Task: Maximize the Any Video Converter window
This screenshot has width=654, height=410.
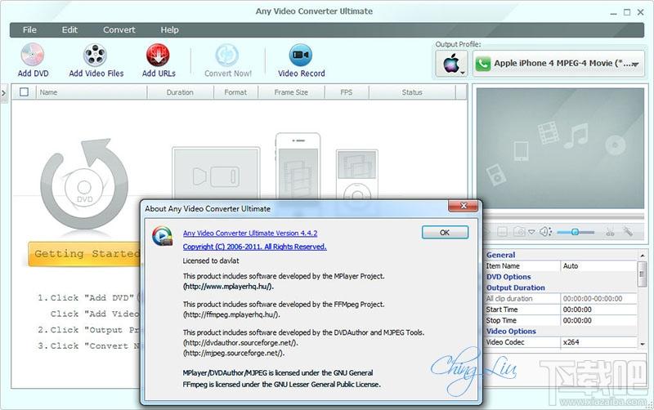Action: [x=627, y=12]
